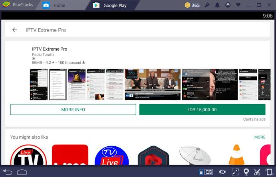Open developer Paolo Turatti

click(x=43, y=55)
